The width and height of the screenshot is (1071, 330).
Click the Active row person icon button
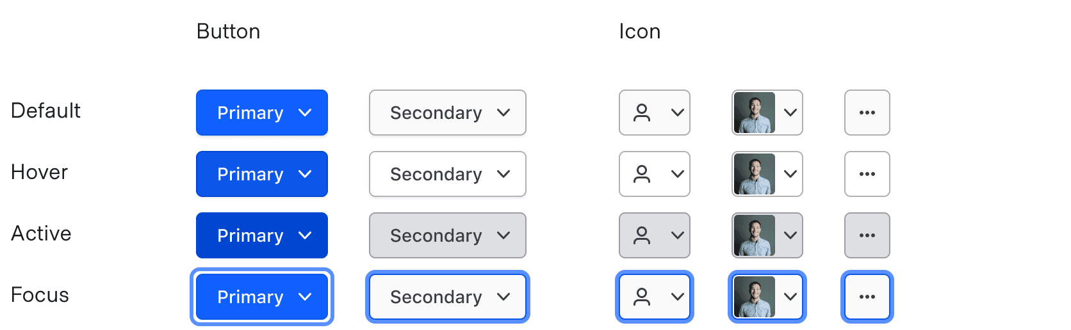(x=654, y=235)
